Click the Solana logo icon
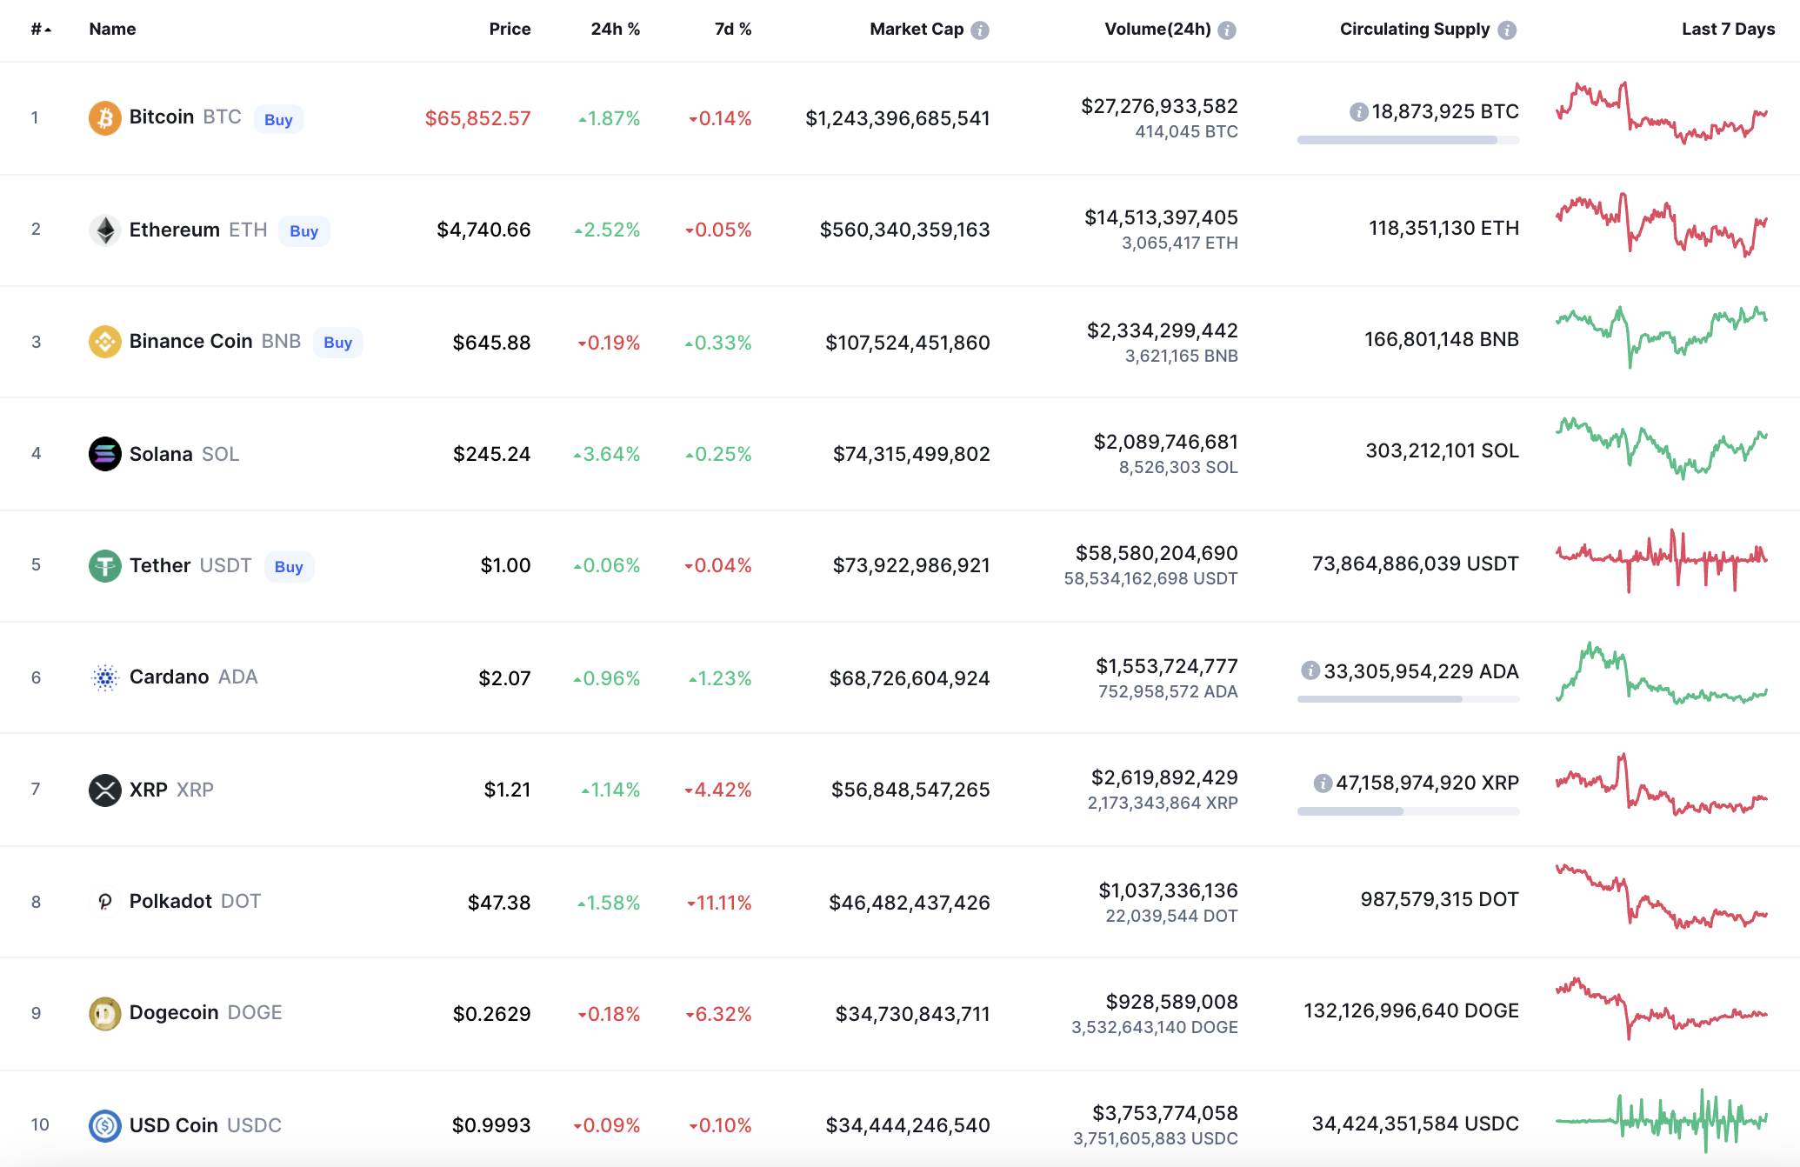1800x1167 pixels. (105, 454)
